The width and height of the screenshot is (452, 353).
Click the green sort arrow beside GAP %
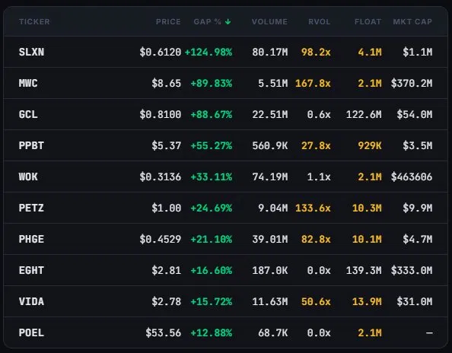click(228, 21)
